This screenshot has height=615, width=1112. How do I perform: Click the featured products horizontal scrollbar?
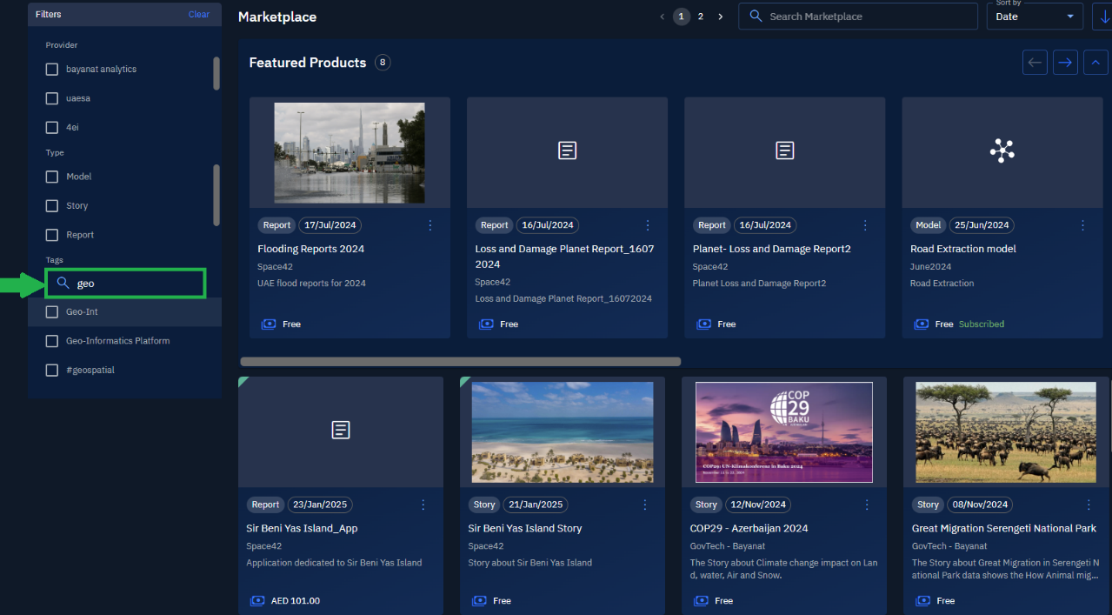(460, 362)
